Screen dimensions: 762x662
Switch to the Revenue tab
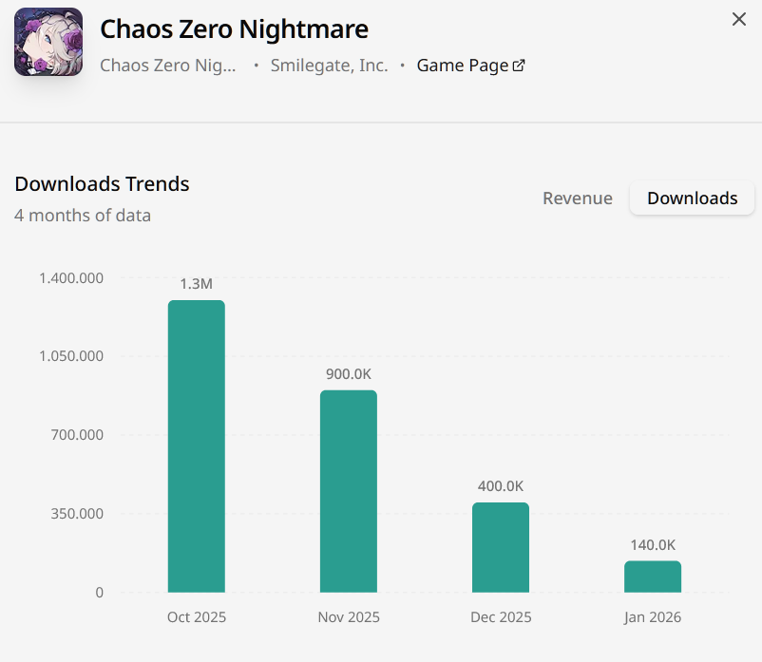578,199
